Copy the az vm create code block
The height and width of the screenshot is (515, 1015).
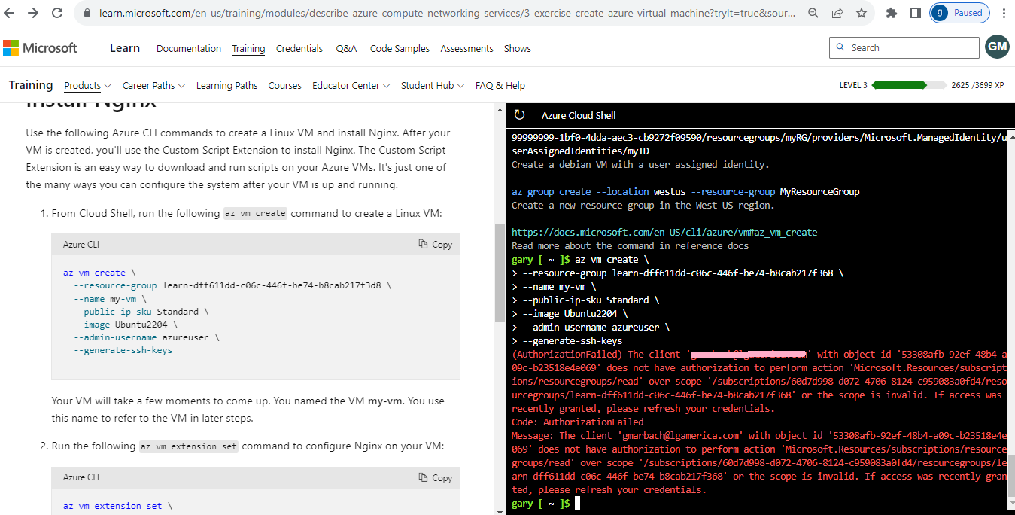coord(436,245)
